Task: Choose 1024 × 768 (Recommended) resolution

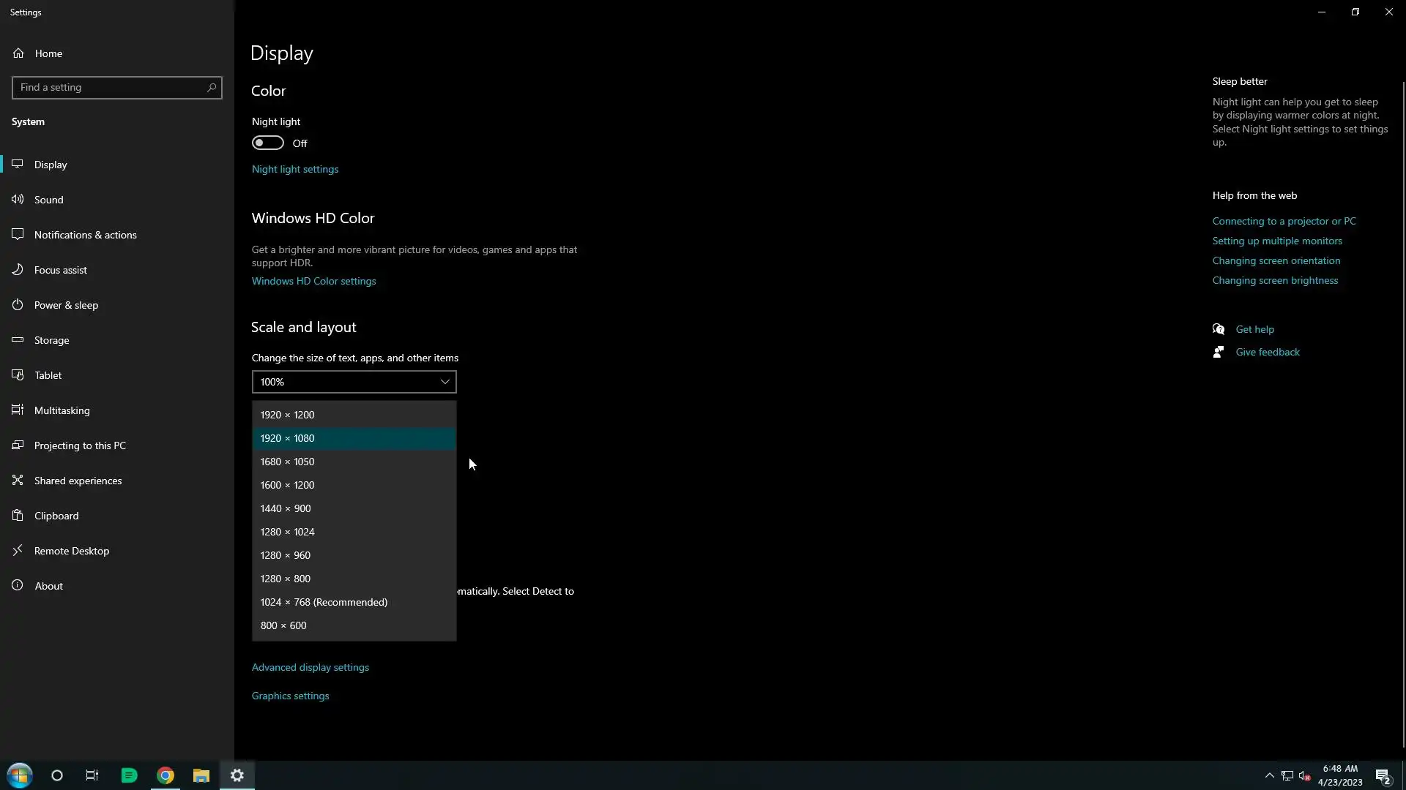Action: 324,602
